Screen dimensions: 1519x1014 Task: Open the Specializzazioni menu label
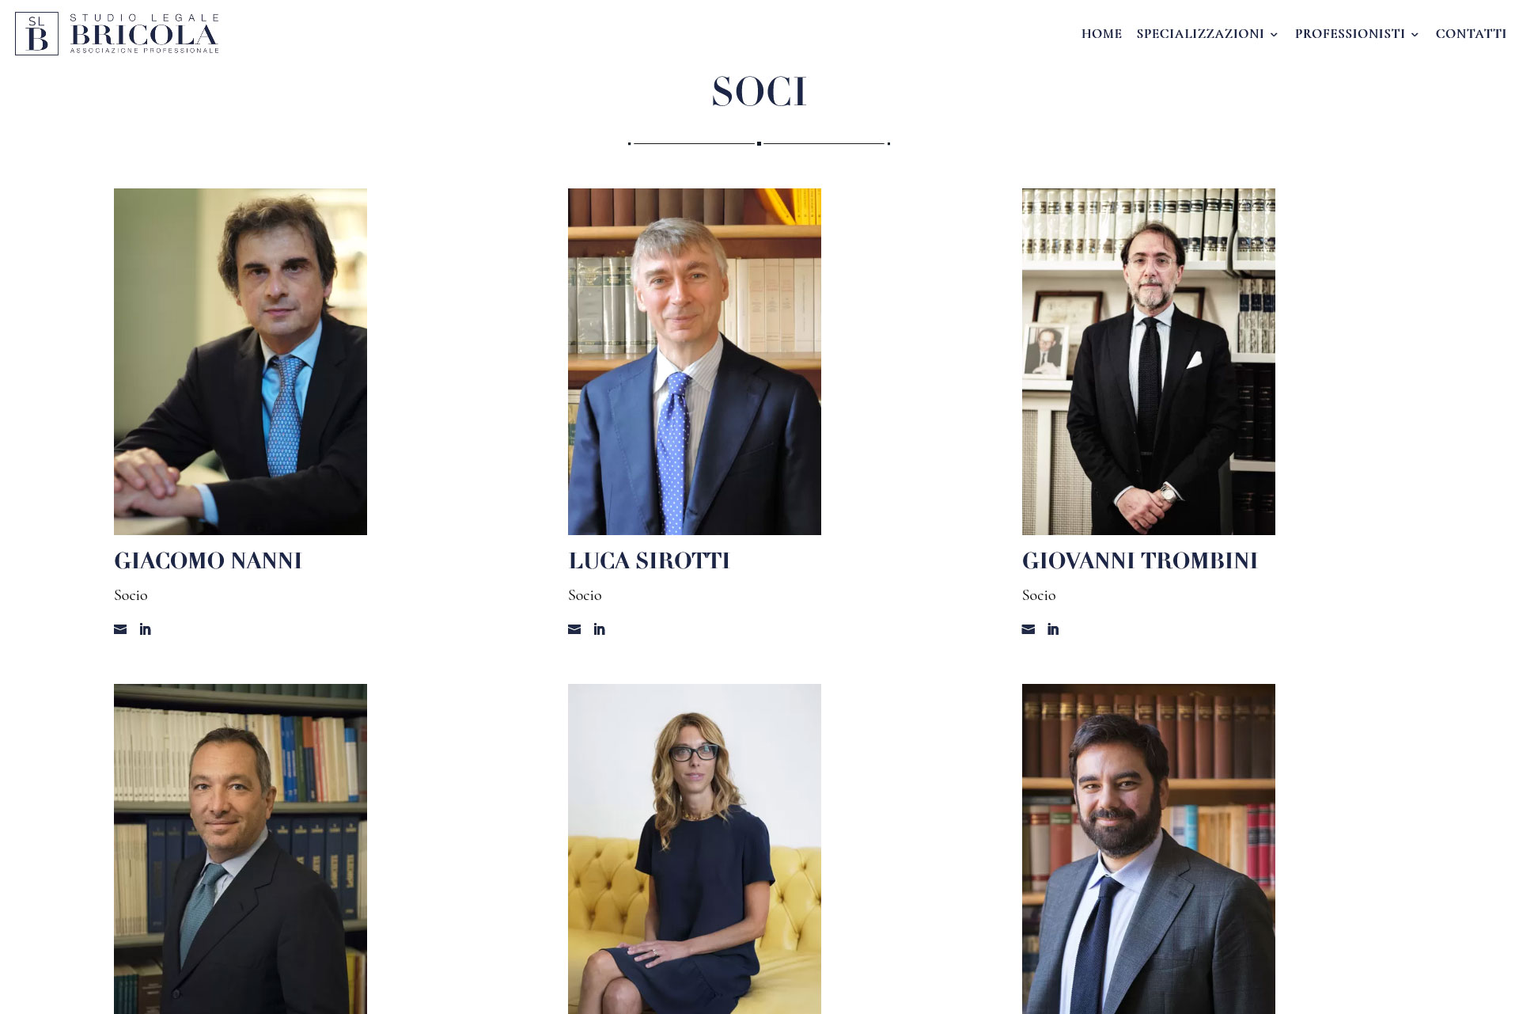click(1200, 33)
